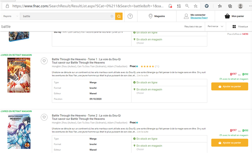Open the browser collections icon

pos(230,6)
